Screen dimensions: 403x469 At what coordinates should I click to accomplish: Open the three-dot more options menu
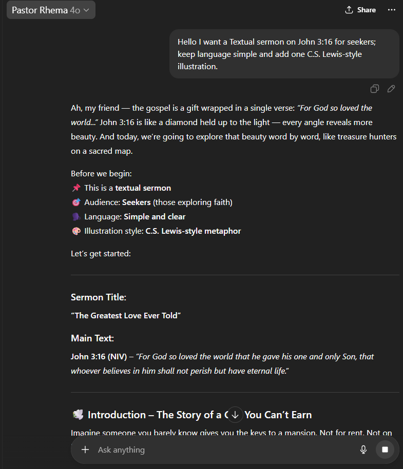tap(392, 10)
